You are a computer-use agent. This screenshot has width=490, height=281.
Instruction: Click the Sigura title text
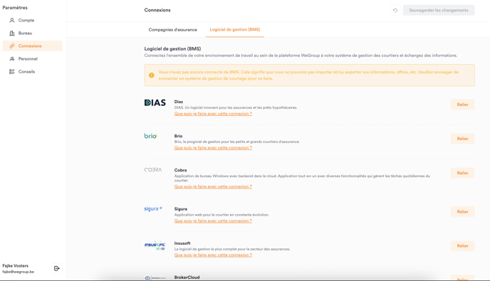181,209
